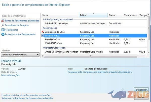Click the 0,24 s load time value
The image size is (151, 102).
tap(127, 40)
